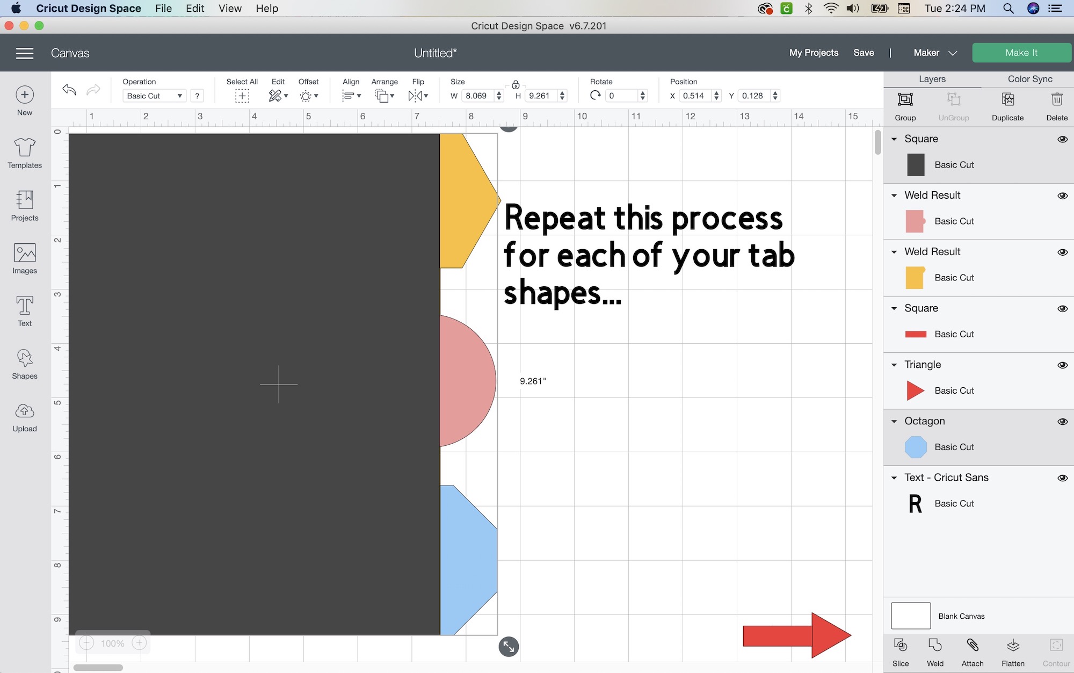Open the Projects panel
1074x673 pixels.
click(25, 206)
